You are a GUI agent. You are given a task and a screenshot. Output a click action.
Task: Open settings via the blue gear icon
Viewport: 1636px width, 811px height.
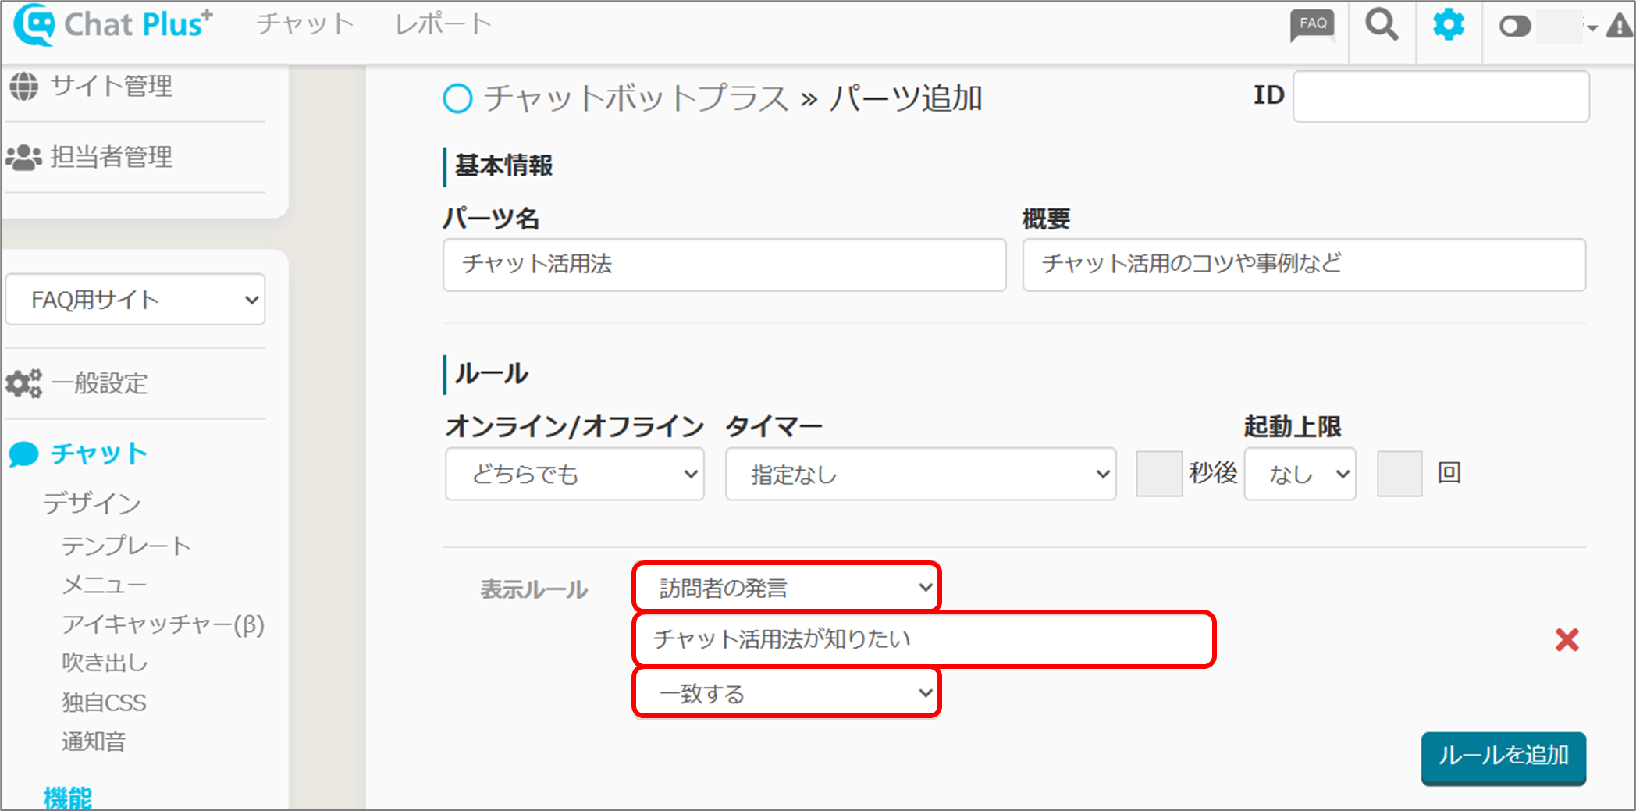coord(1448,25)
